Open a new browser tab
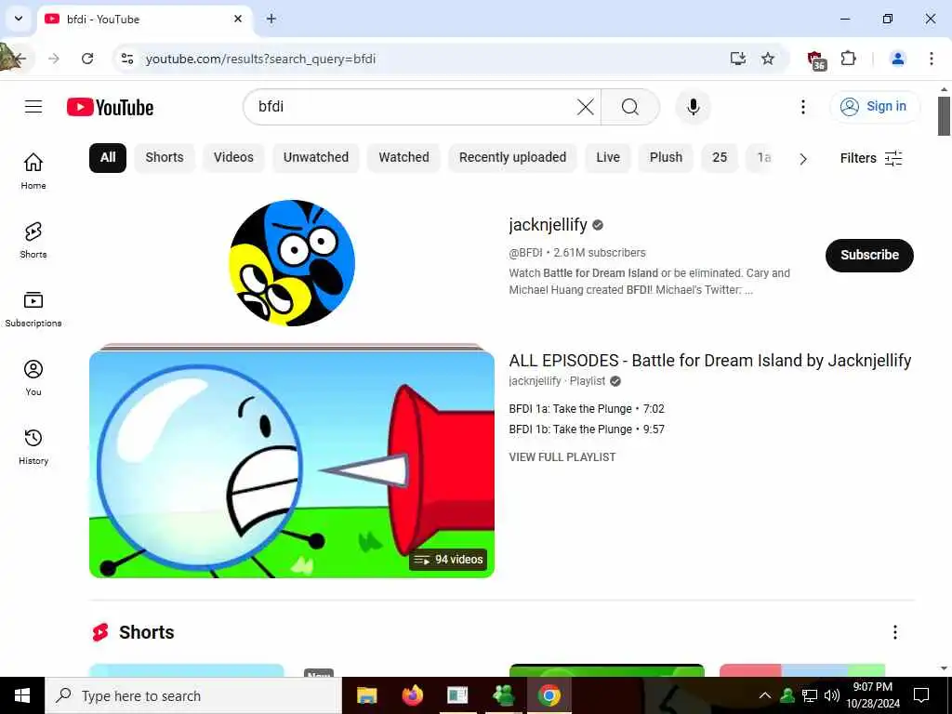The image size is (952, 714). (271, 19)
